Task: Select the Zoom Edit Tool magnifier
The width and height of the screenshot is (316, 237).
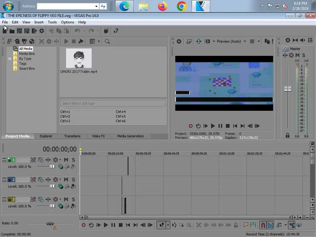Action: pos(189,225)
